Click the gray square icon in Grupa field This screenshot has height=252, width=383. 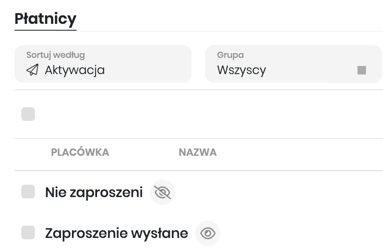[362, 70]
